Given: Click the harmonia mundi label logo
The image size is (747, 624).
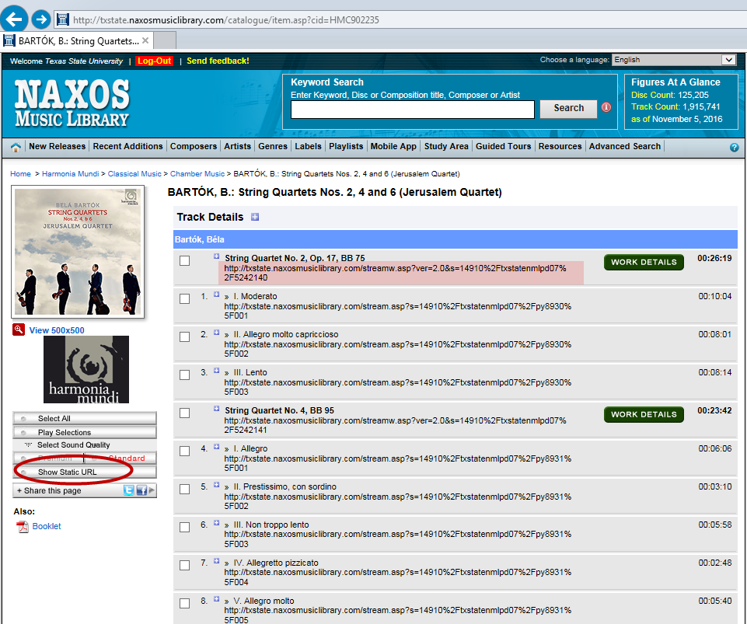Looking at the screenshot, I should point(86,370).
